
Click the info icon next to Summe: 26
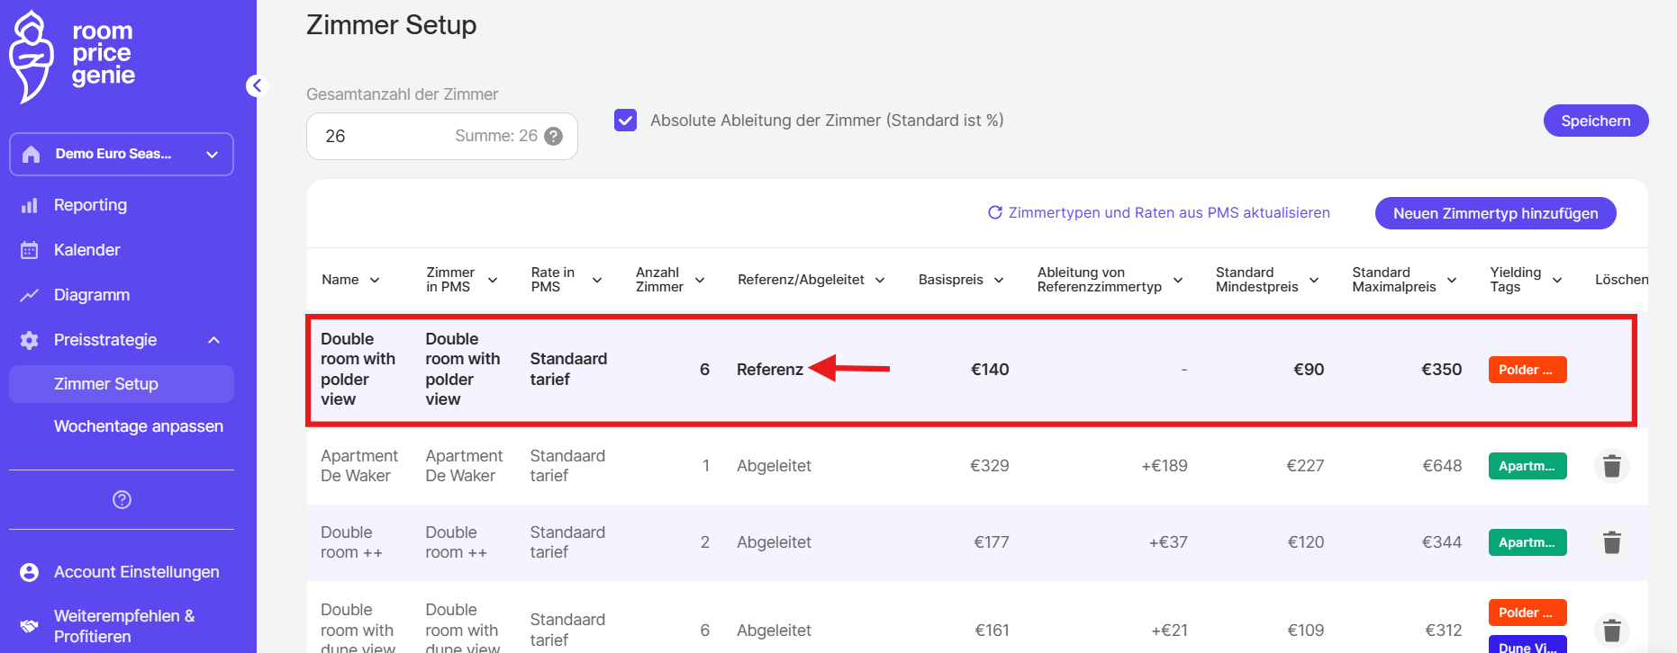click(554, 136)
